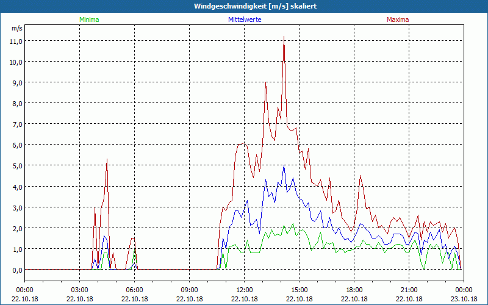Viewport: 488px width, 305px height.
Task: Click the 0,0 y-axis value label
Action: tap(15, 269)
